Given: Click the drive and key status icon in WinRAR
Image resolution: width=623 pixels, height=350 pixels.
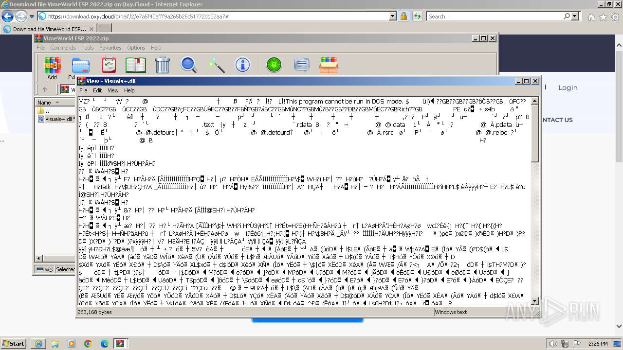Looking at the screenshot, I should [45, 269].
